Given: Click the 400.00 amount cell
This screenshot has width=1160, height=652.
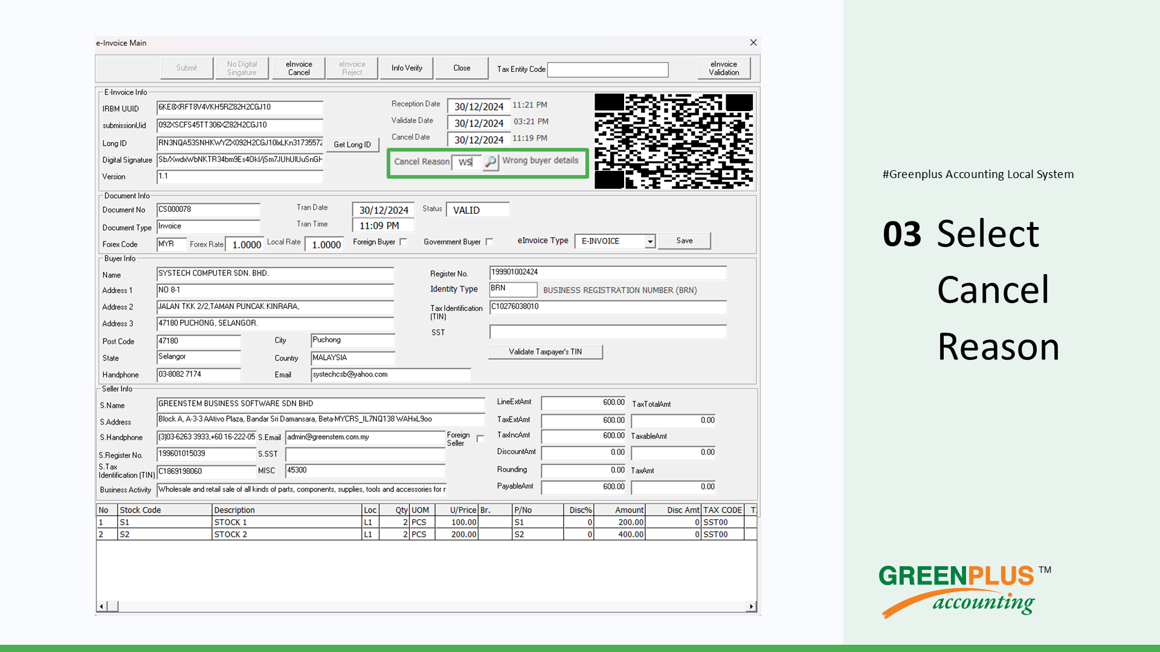Looking at the screenshot, I should pyautogui.click(x=619, y=534).
